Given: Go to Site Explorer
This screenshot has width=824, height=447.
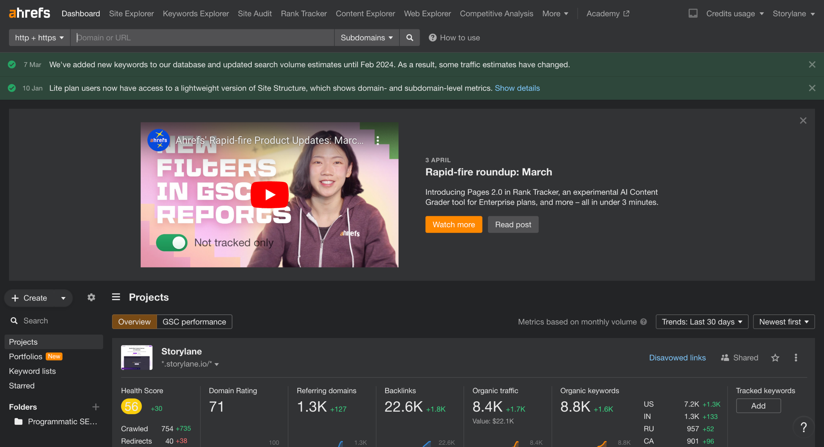Looking at the screenshot, I should coord(131,14).
